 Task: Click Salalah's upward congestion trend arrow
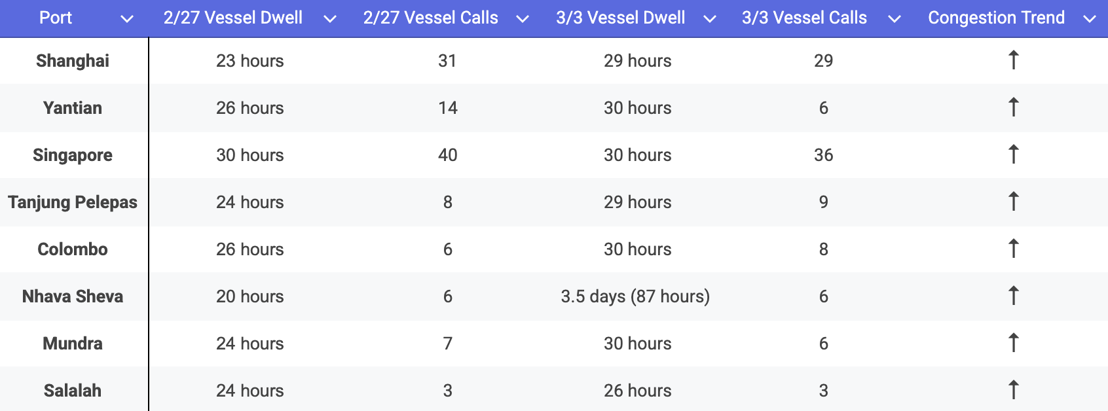tap(1013, 390)
